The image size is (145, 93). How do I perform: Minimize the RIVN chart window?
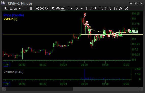coord(131,3)
